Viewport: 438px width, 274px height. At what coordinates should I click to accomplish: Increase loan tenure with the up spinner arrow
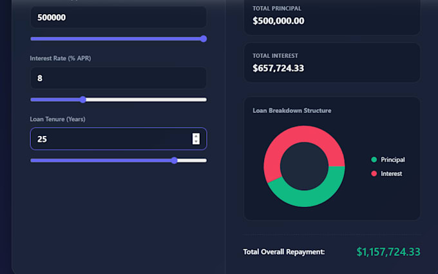196,136
